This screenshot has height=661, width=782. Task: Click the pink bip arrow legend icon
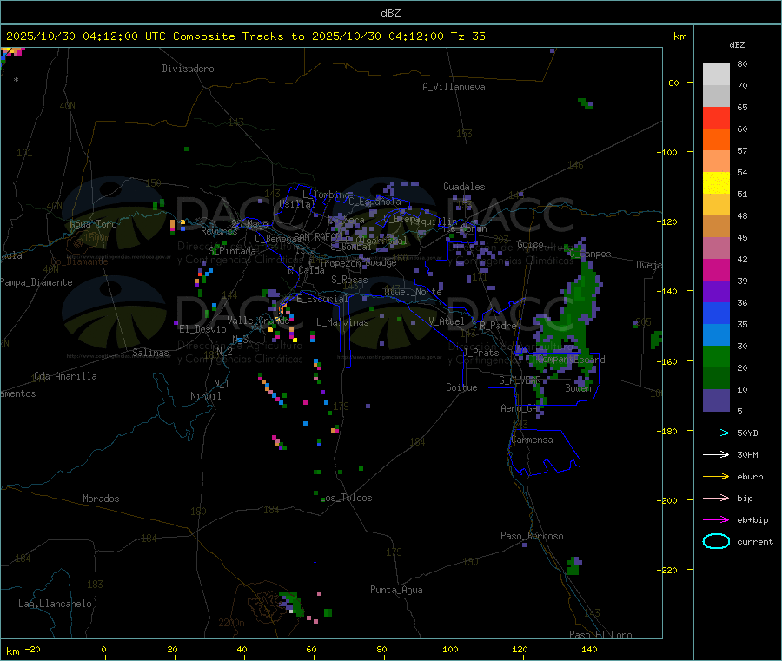pos(716,498)
